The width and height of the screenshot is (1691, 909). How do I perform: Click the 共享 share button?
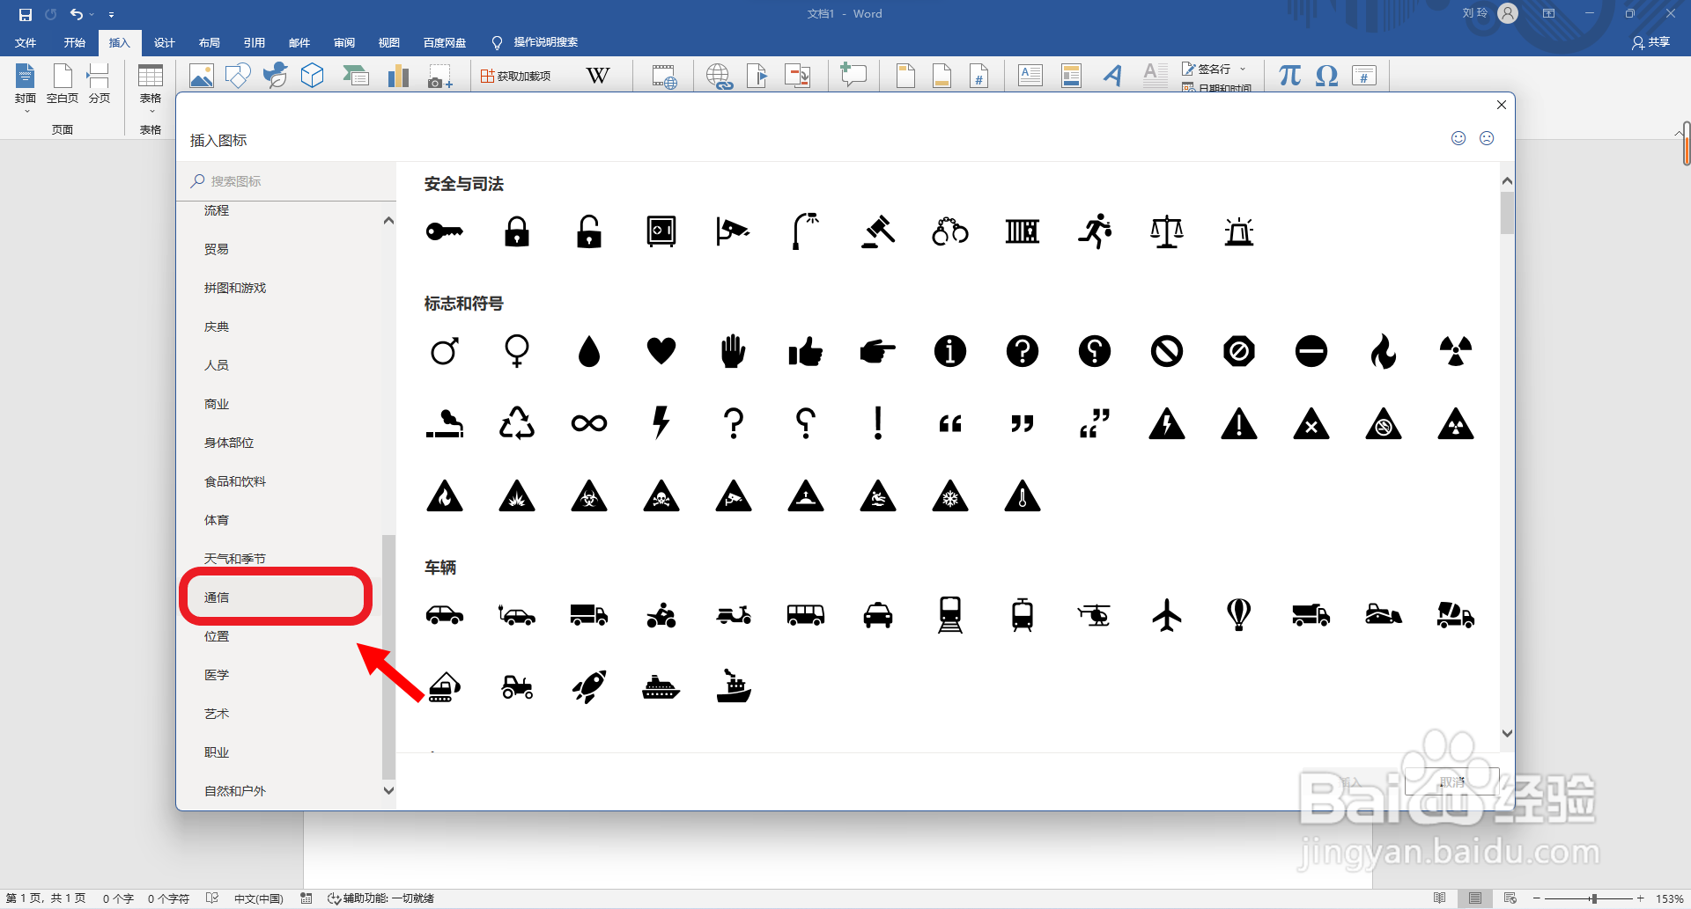(x=1651, y=42)
